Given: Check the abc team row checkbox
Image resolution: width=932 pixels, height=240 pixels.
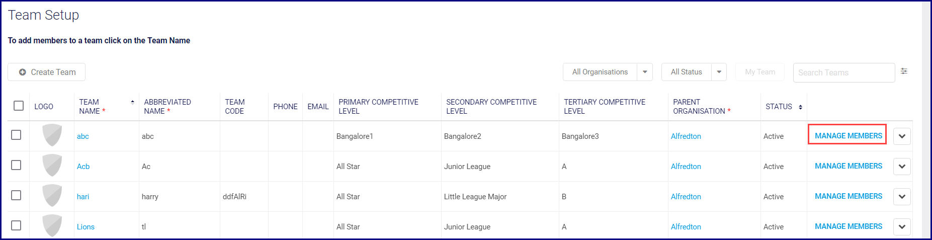Looking at the screenshot, I should pos(16,135).
